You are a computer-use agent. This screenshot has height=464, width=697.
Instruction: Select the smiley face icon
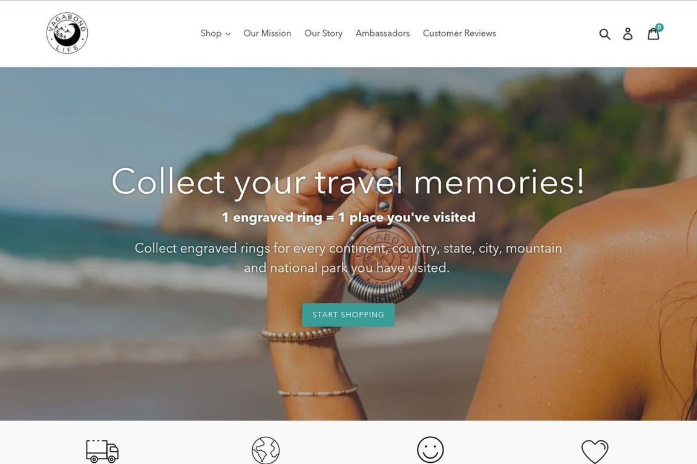click(x=430, y=449)
